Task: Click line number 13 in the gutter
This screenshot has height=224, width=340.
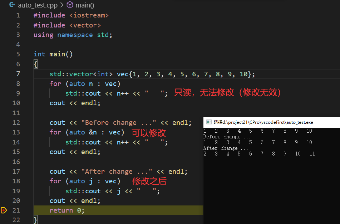Action: [16, 132]
